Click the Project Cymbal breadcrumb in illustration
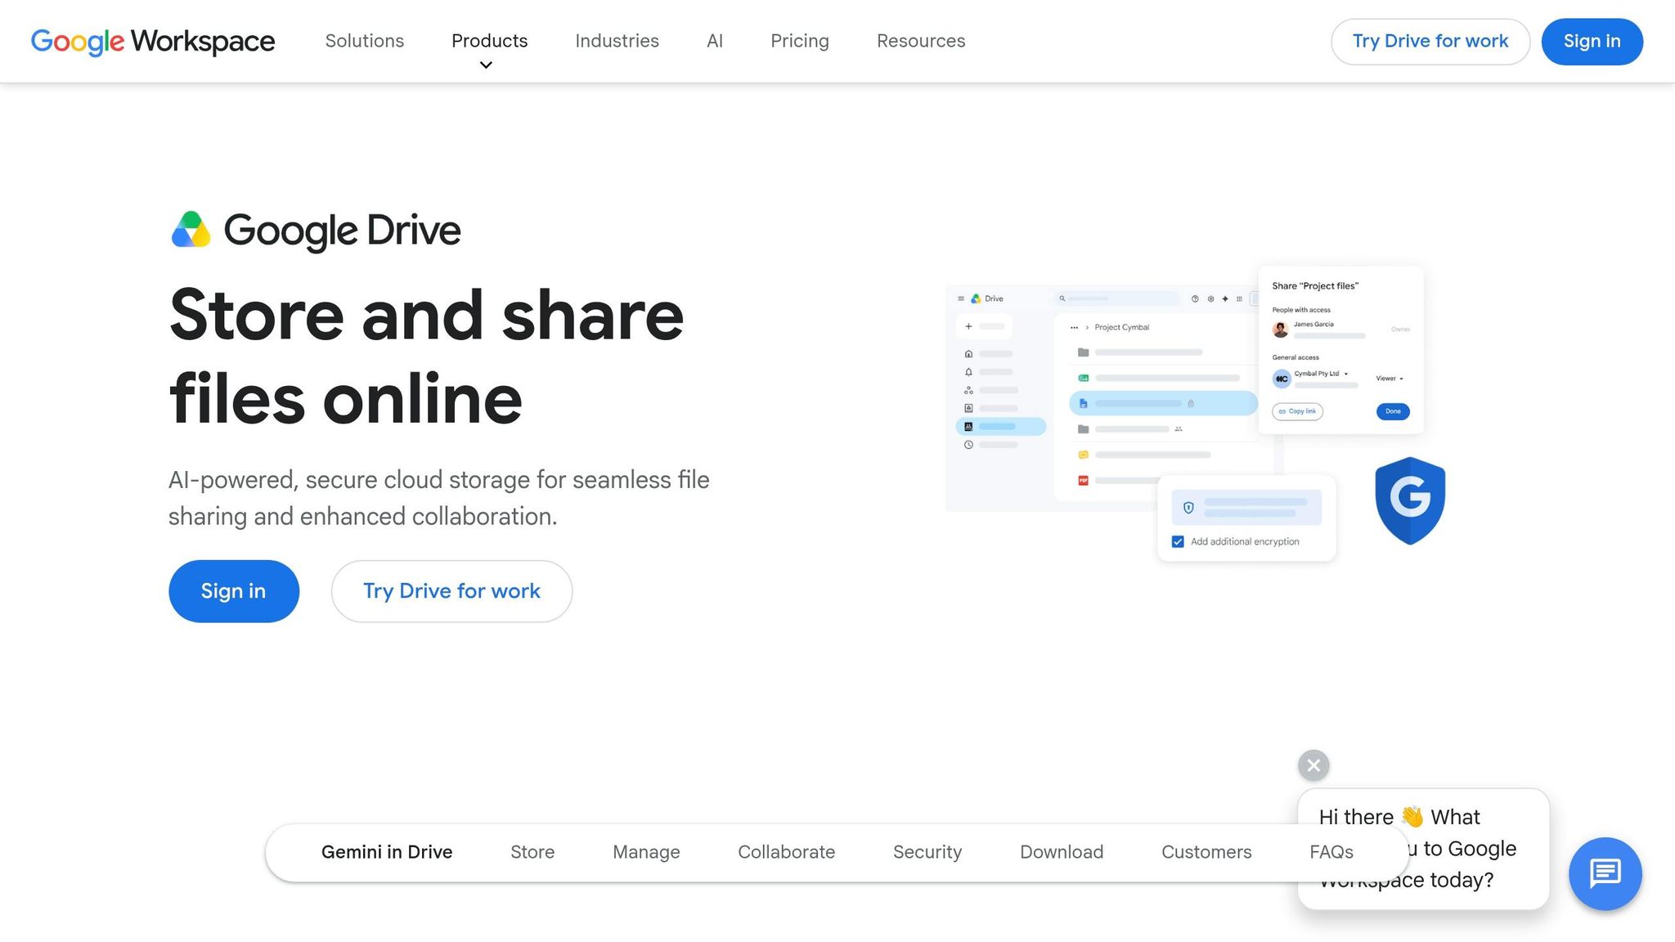 [1122, 327]
